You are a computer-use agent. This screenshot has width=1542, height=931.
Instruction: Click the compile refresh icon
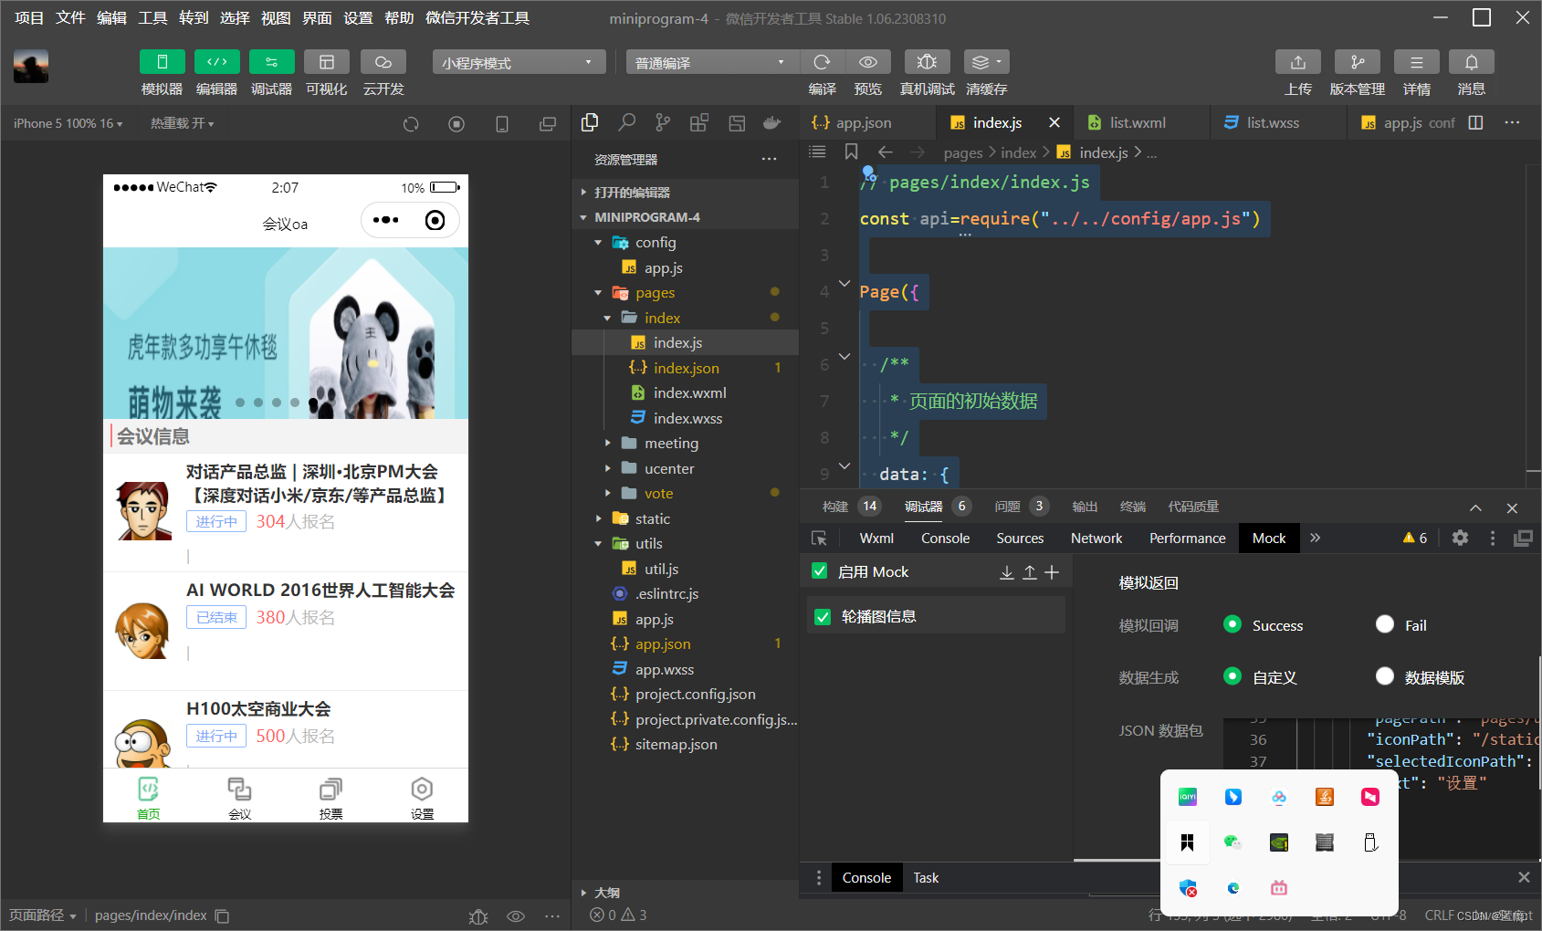(x=823, y=62)
